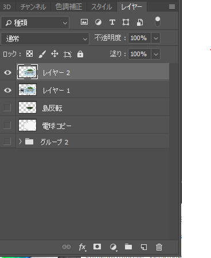The image size is (211, 258).
Task: Filter by smart objects icon
Action: click(140, 22)
